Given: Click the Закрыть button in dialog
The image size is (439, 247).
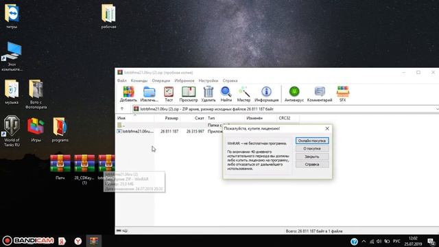Looking at the screenshot, I should 312,156.
